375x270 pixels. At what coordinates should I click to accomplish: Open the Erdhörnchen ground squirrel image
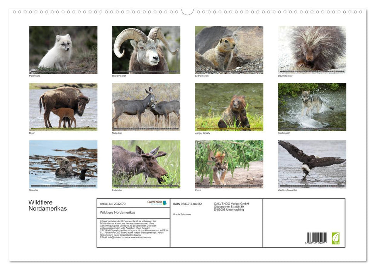click(x=229, y=50)
